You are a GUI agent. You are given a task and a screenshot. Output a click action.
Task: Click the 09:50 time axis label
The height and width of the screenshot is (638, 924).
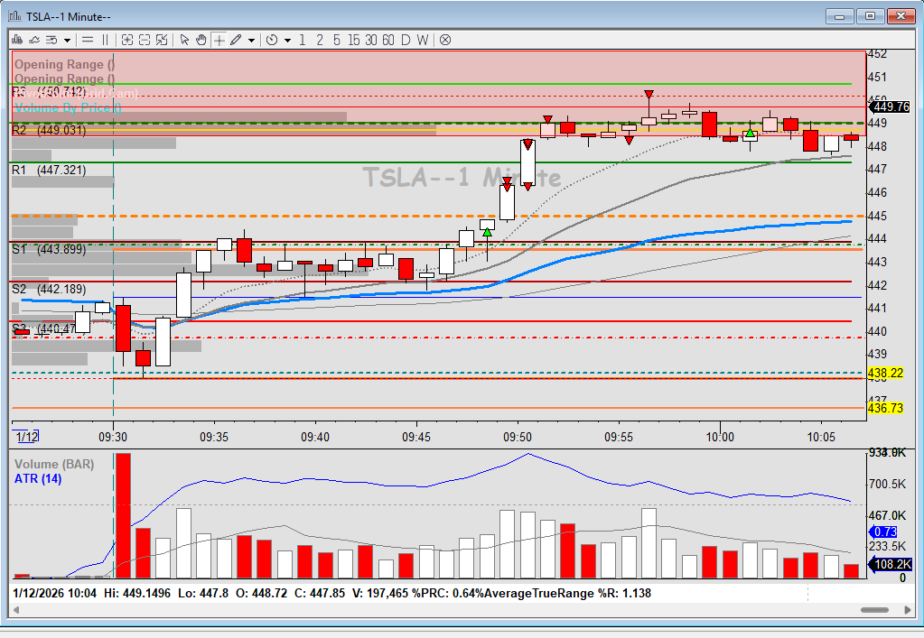(518, 438)
